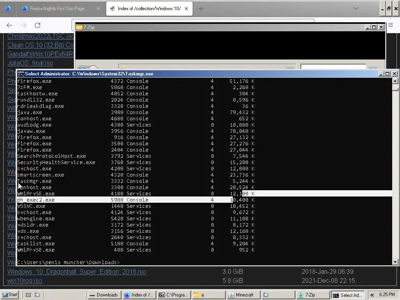Click java.exe process row
Screen dimensions: 400x300
(x=136, y=112)
